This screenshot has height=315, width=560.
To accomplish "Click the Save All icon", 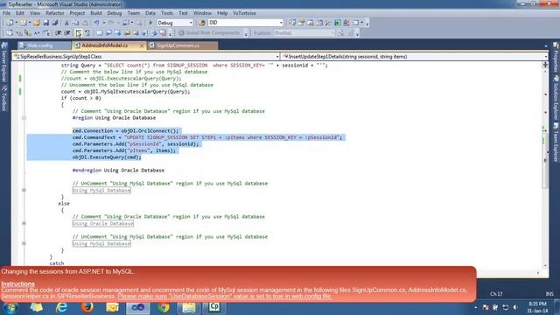I will (55, 23).
